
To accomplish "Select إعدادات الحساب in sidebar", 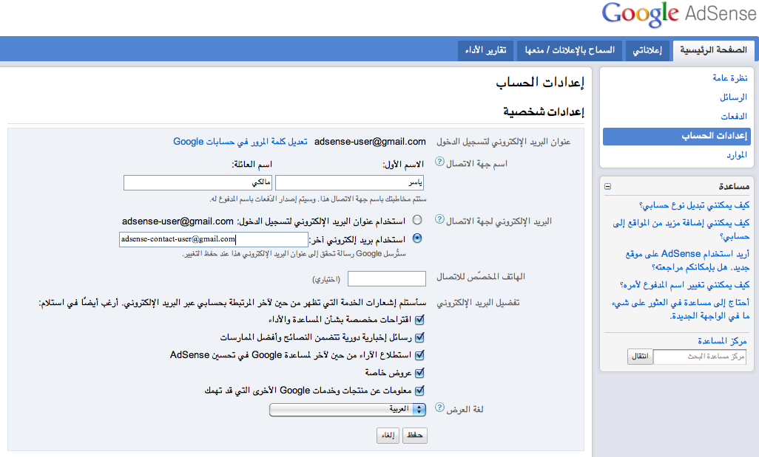I will [677, 137].
